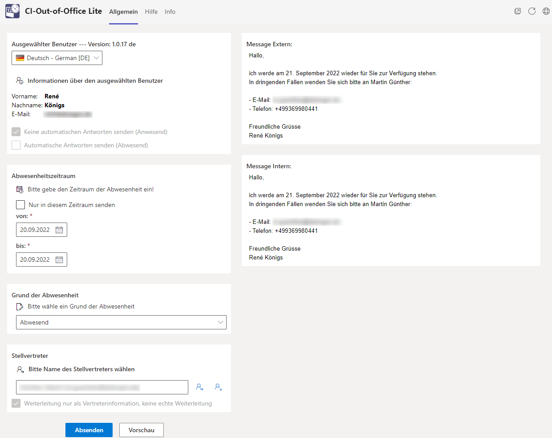
Task: Click the remove Stellvertreter person icon
Action: (x=218, y=387)
